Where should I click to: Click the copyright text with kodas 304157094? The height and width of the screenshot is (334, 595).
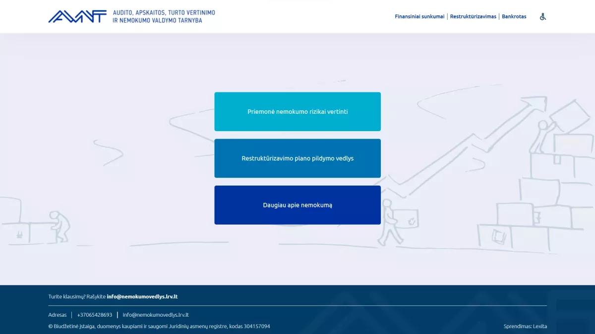pos(159,326)
